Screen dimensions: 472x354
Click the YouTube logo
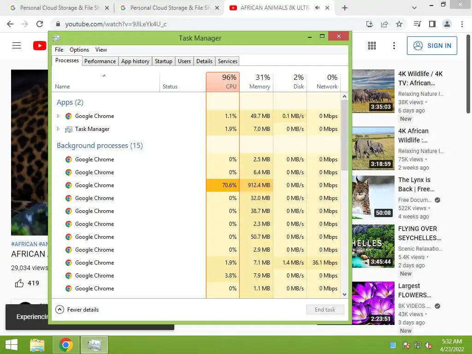pos(40,46)
